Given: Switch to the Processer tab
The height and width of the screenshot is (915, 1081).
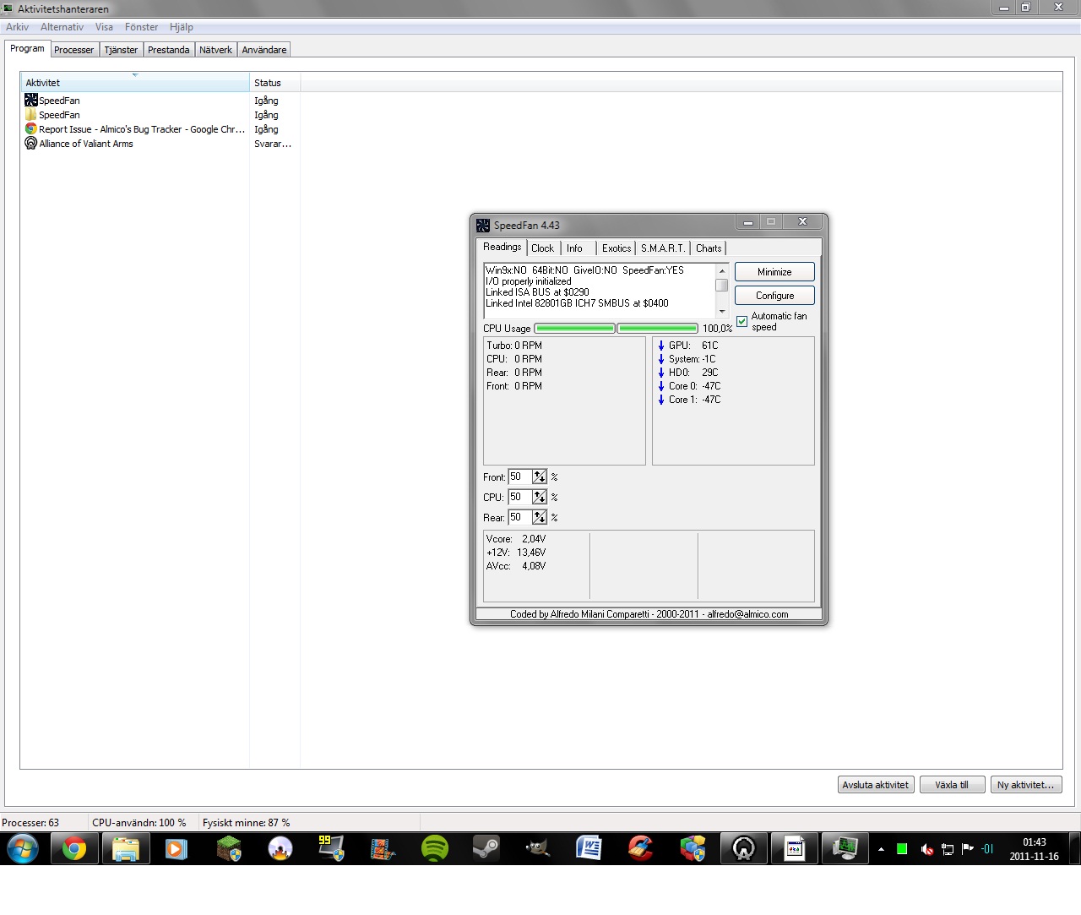Looking at the screenshot, I should [74, 50].
